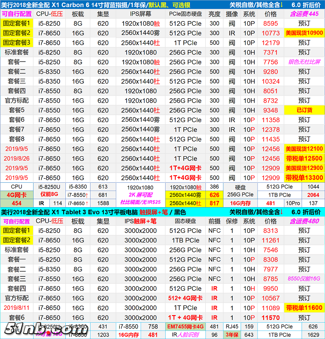Select the green 4G网卡 cell
The image size is (325, 339).
tap(16, 195)
